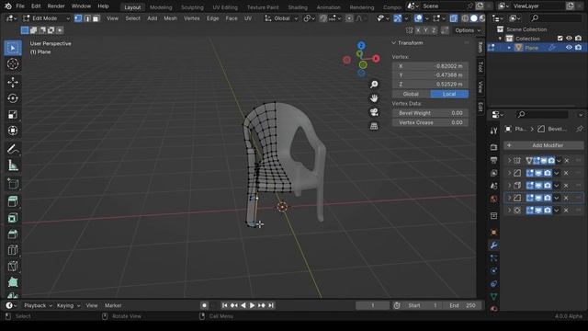Open the Keying dropdown in timeline
This screenshot has height=331, width=588.
click(68, 305)
